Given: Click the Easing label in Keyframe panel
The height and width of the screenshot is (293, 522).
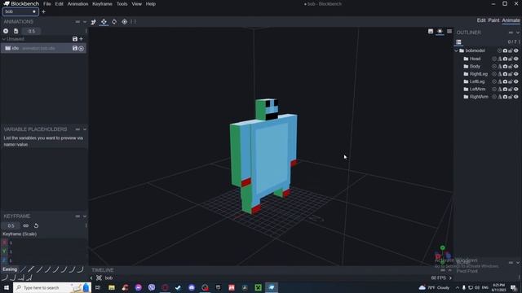Looking at the screenshot, I should 10,269.
